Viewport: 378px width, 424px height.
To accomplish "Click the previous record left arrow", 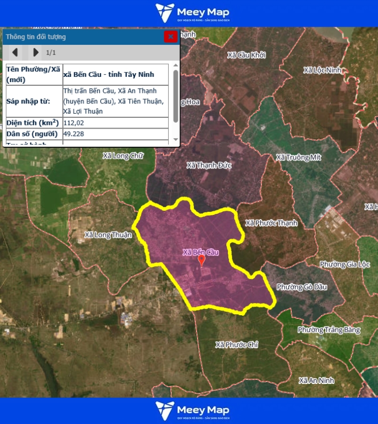I will pos(15,52).
